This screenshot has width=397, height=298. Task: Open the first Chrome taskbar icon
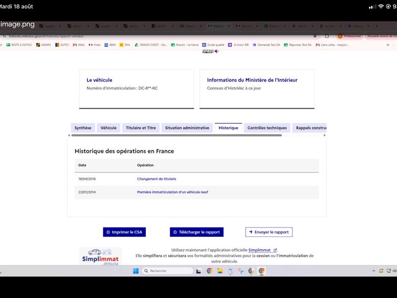(209, 271)
